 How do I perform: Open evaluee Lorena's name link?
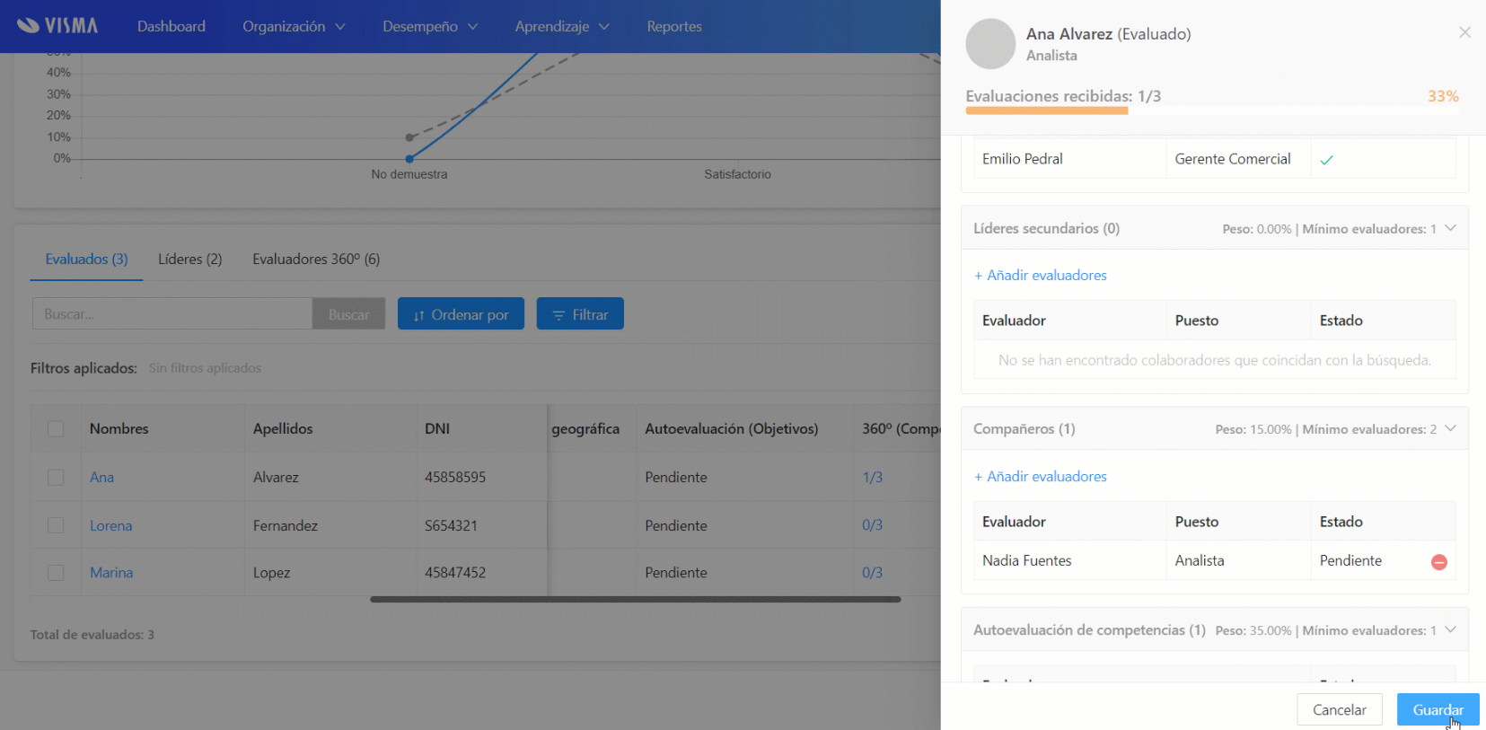point(110,526)
